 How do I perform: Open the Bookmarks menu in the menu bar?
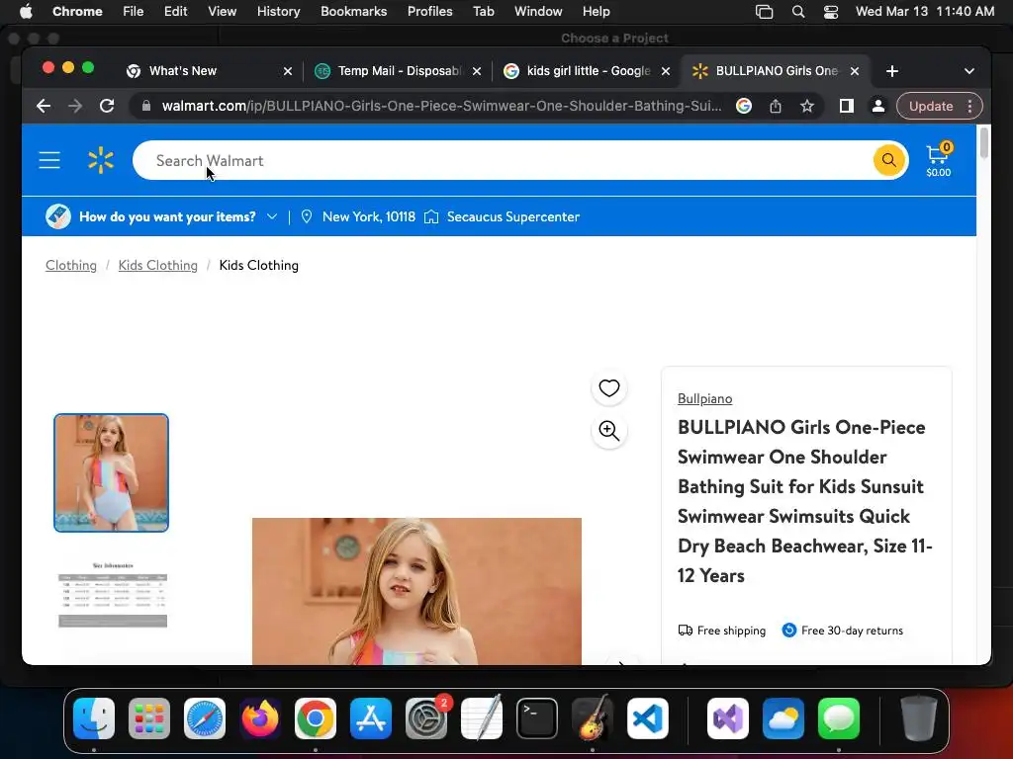tap(353, 12)
